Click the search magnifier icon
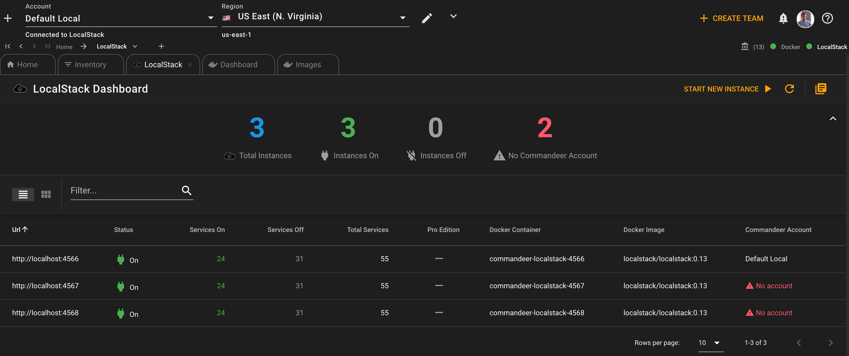 click(x=187, y=190)
